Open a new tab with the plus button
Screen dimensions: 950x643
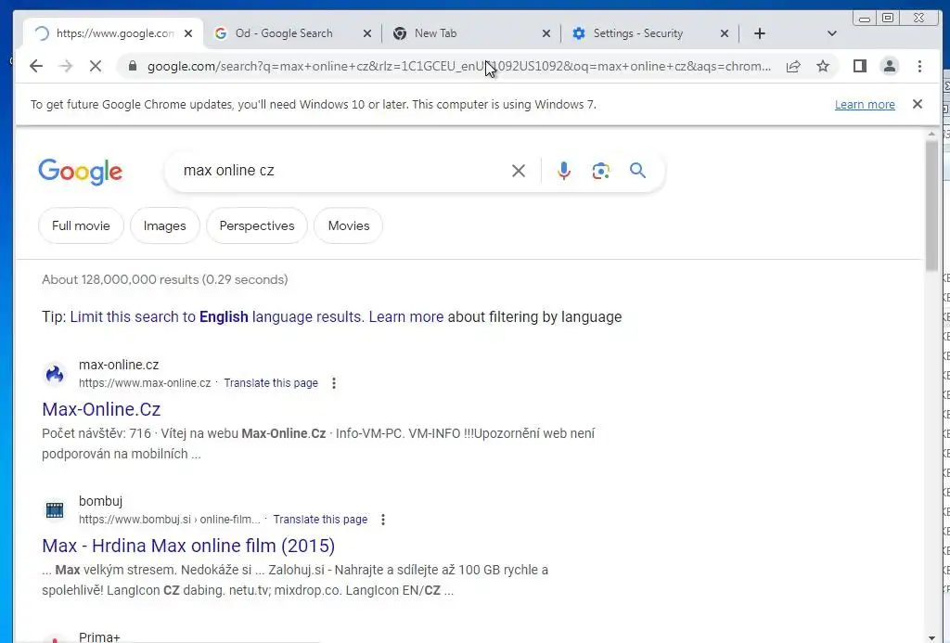point(759,33)
